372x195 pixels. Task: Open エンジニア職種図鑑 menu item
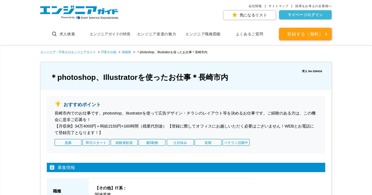click(203, 34)
